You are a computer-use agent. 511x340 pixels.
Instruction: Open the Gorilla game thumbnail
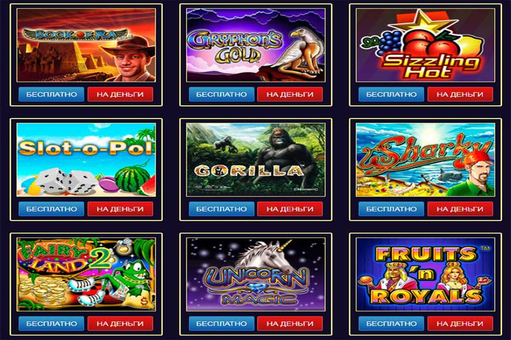(x=256, y=159)
